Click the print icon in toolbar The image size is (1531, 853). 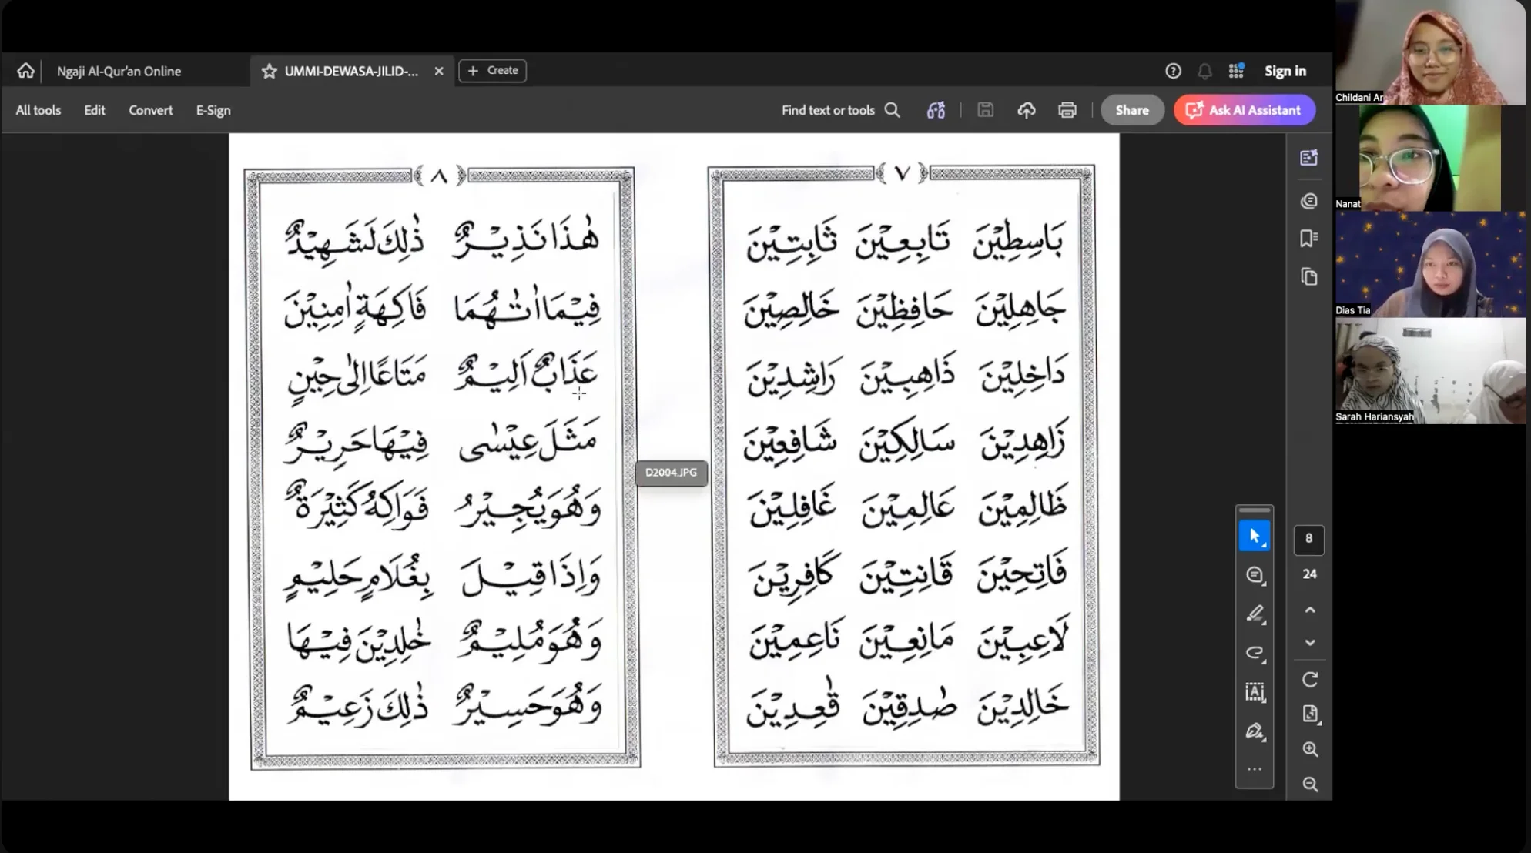pos(1067,110)
